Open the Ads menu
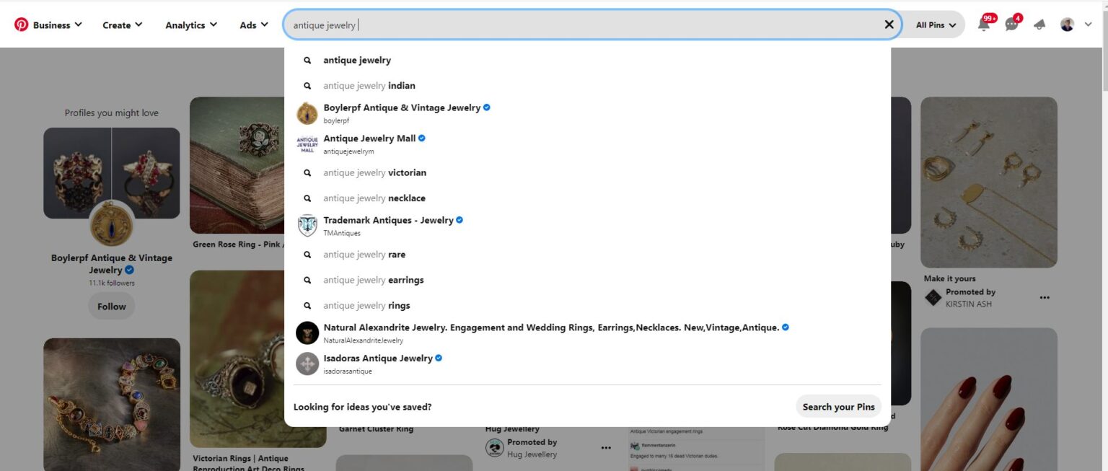 pos(252,24)
